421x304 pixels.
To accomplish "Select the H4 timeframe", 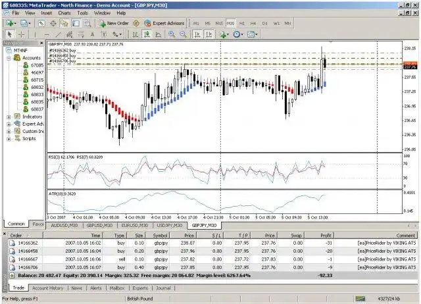I will 253,24.
